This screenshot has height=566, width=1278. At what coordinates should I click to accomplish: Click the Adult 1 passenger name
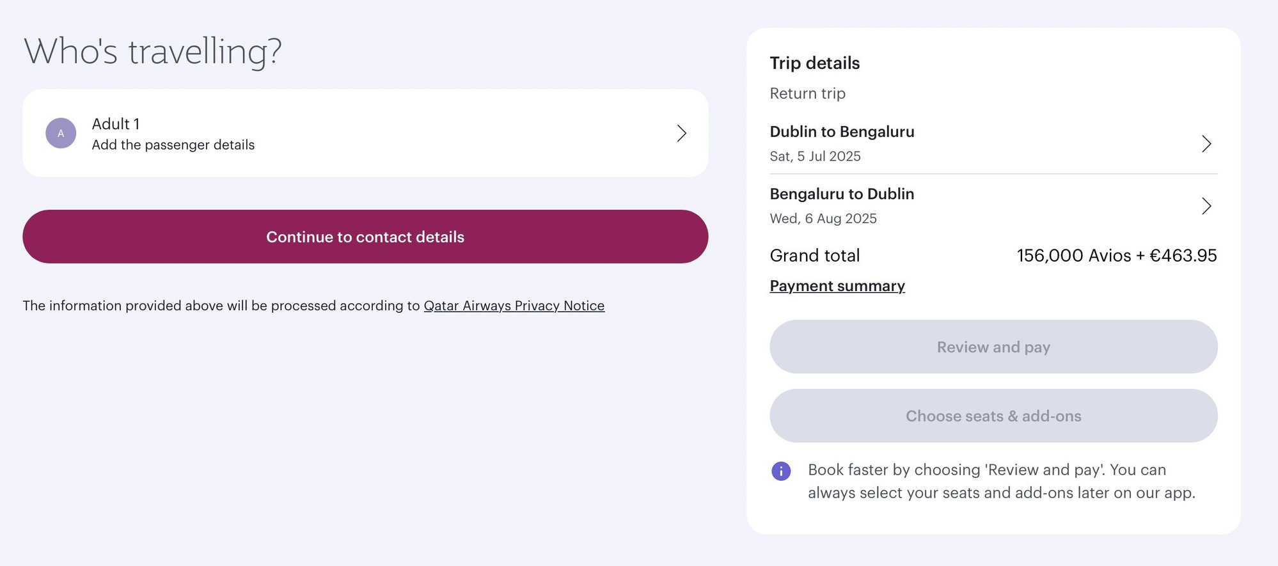116,123
